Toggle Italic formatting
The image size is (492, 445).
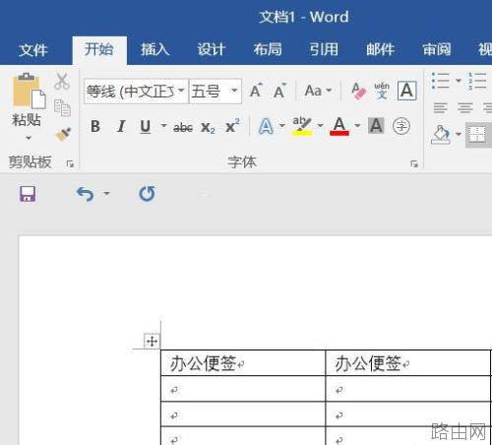click(x=121, y=126)
